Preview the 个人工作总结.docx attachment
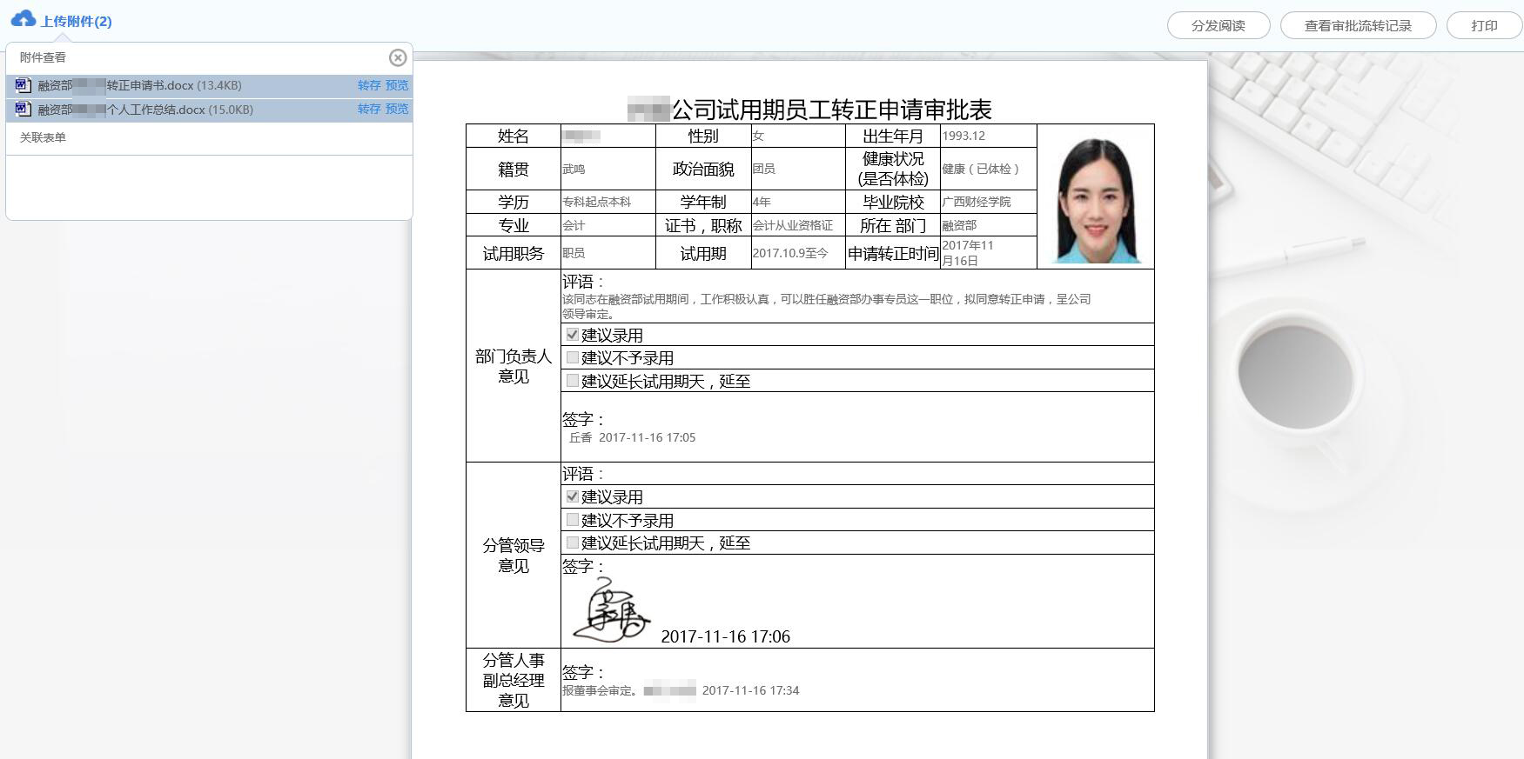1524x759 pixels. tap(397, 109)
